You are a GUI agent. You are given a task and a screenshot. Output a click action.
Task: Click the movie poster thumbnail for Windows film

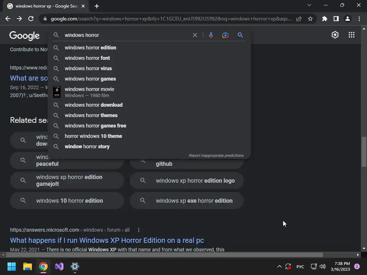point(57,92)
